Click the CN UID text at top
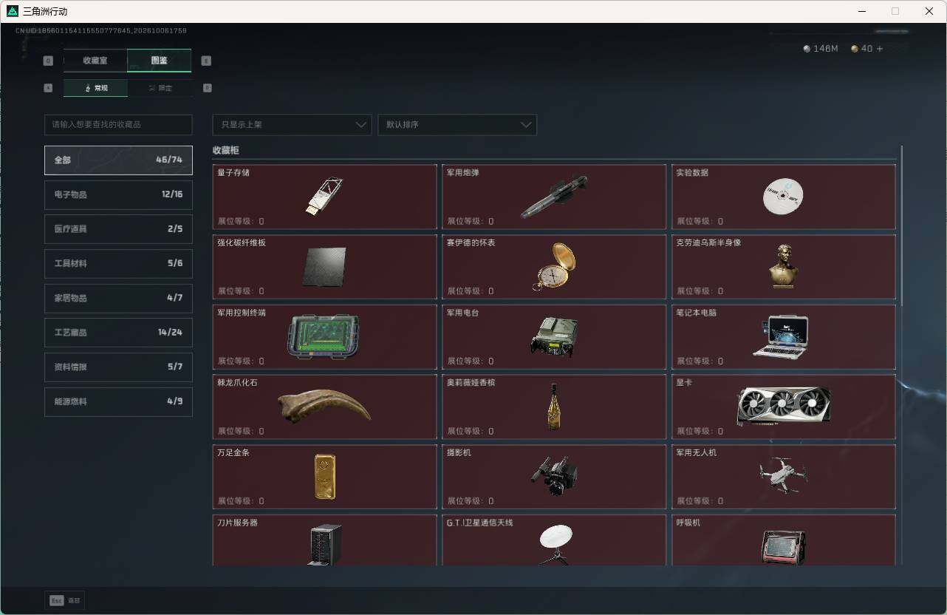947x615 pixels. tap(100, 31)
